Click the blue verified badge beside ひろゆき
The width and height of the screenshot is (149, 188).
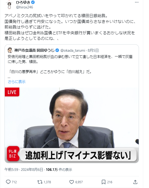pos(33,2)
